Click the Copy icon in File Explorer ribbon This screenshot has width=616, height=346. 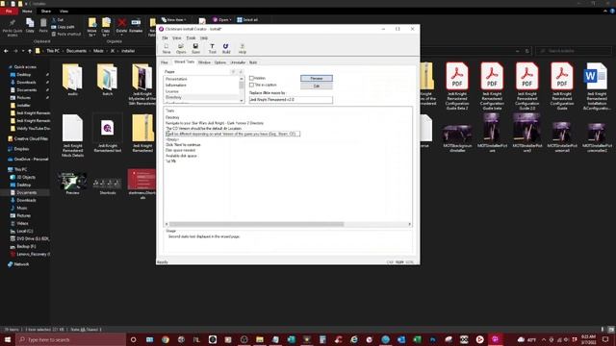pos(30,26)
